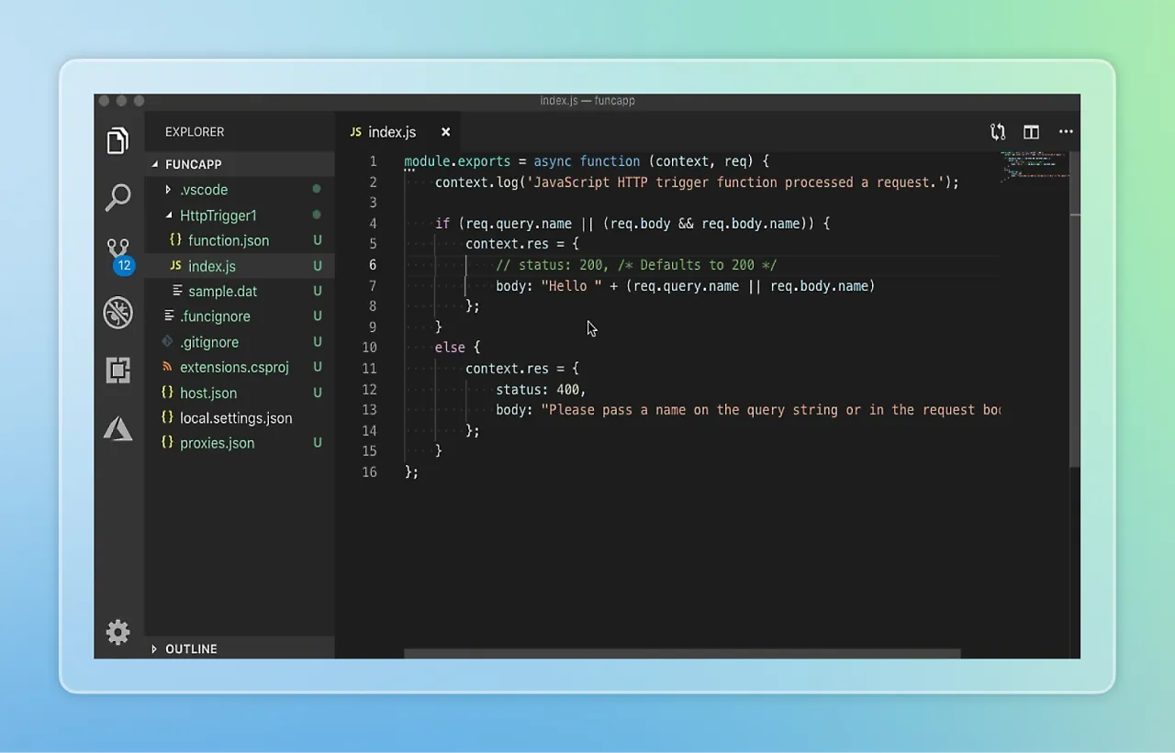Image resolution: width=1175 pixels, height=753 pixels.
Task: Open the editor More Actions menu
Action: [1065, 131]
